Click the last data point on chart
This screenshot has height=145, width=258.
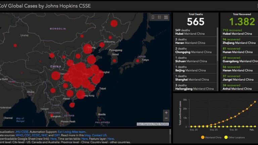point(255,102)
